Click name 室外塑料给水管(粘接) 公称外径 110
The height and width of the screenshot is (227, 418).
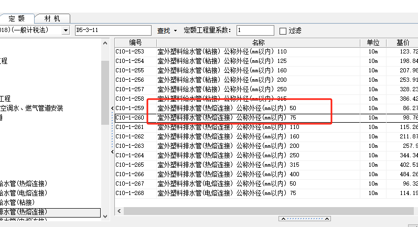click(x=222, y=51)
